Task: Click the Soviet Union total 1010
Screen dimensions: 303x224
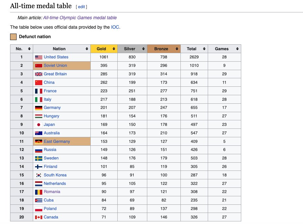Action: point(194,66)
